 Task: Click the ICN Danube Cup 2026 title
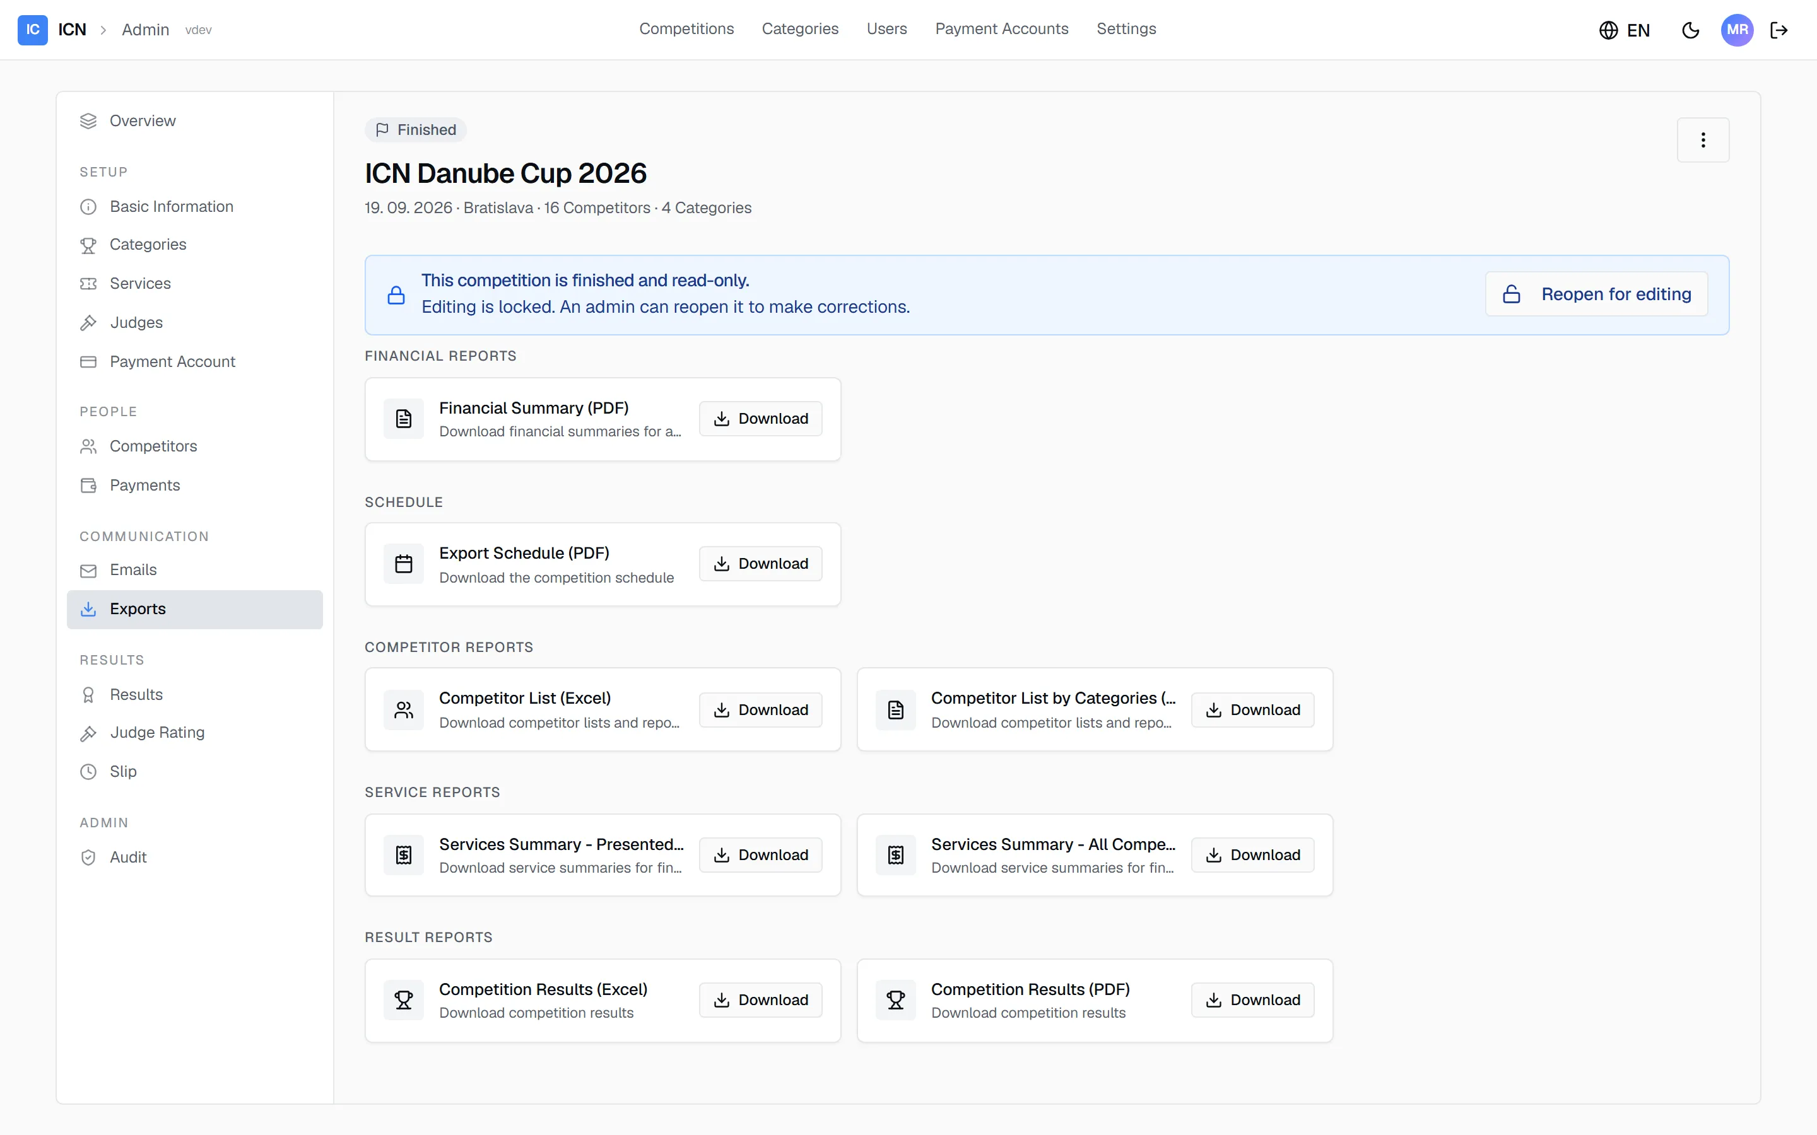click(505, 173)
